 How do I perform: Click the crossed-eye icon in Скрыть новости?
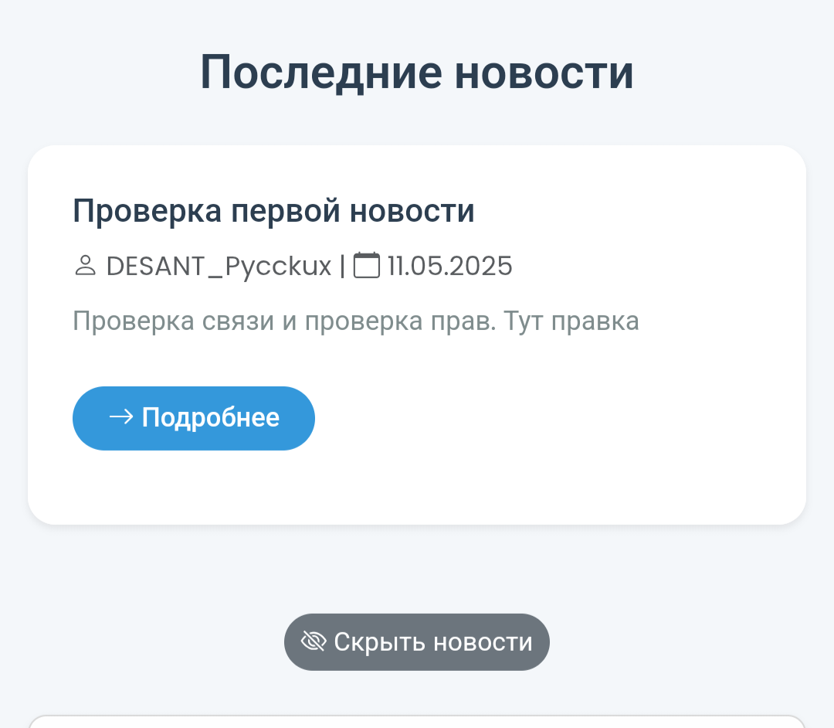coord(313,641)
